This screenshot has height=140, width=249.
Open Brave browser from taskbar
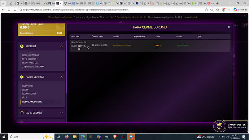(115, 137)
